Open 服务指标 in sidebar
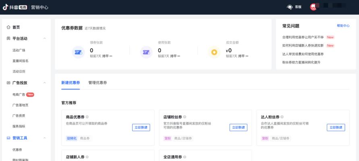The image size is (359, 161). click(19, 126)
